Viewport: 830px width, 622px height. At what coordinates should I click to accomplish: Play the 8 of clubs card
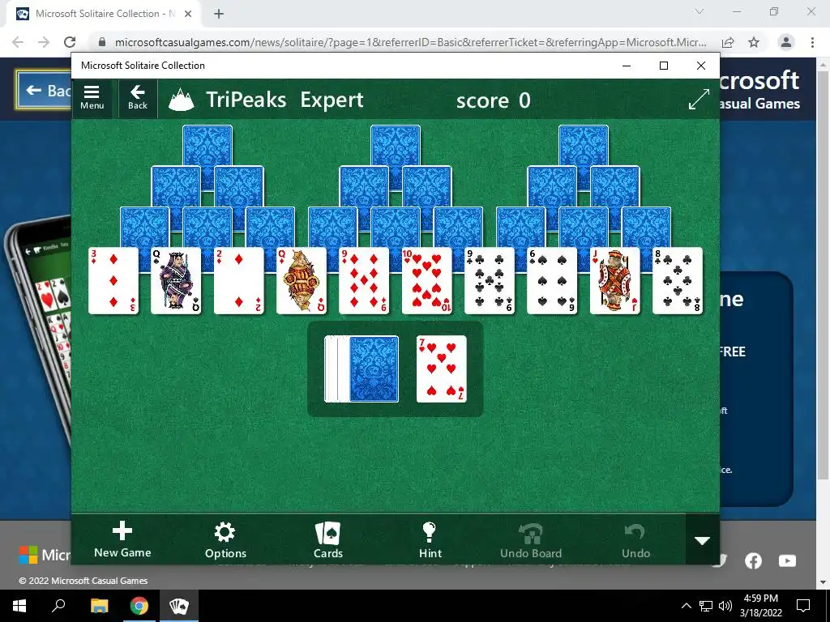678,281
